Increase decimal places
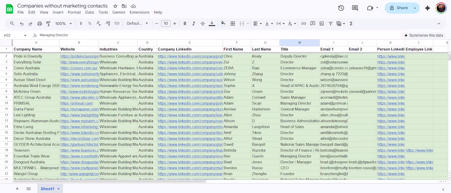The image size is (451, 193). pyautogui.click(x=108, y=24)
